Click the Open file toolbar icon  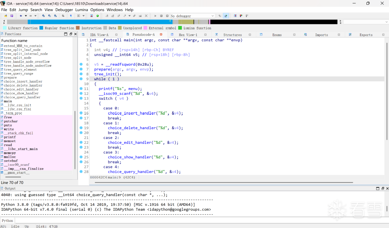click(6, 16)
